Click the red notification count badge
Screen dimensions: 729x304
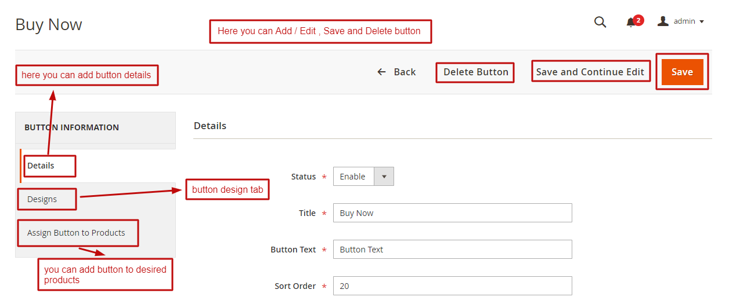[x=638, y=20]
